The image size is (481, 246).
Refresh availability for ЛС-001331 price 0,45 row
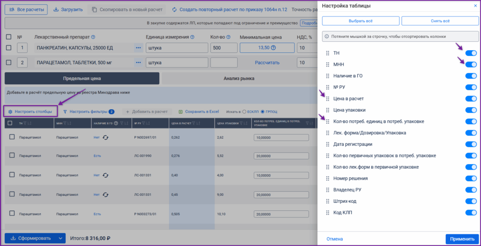[x=106, y=194]
